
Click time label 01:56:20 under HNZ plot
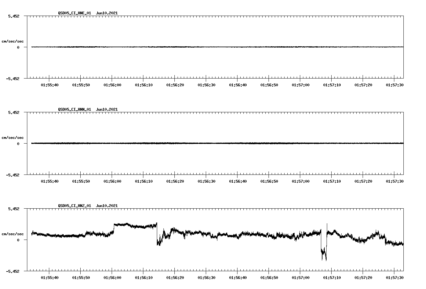pos(175,278)
